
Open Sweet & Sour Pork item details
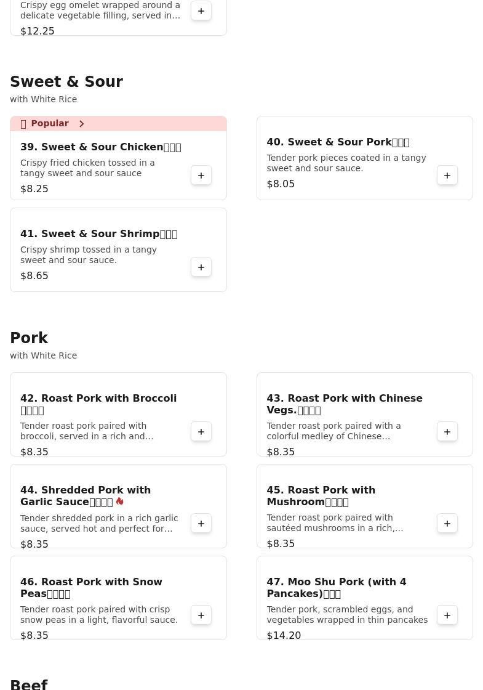coord(338,142)
